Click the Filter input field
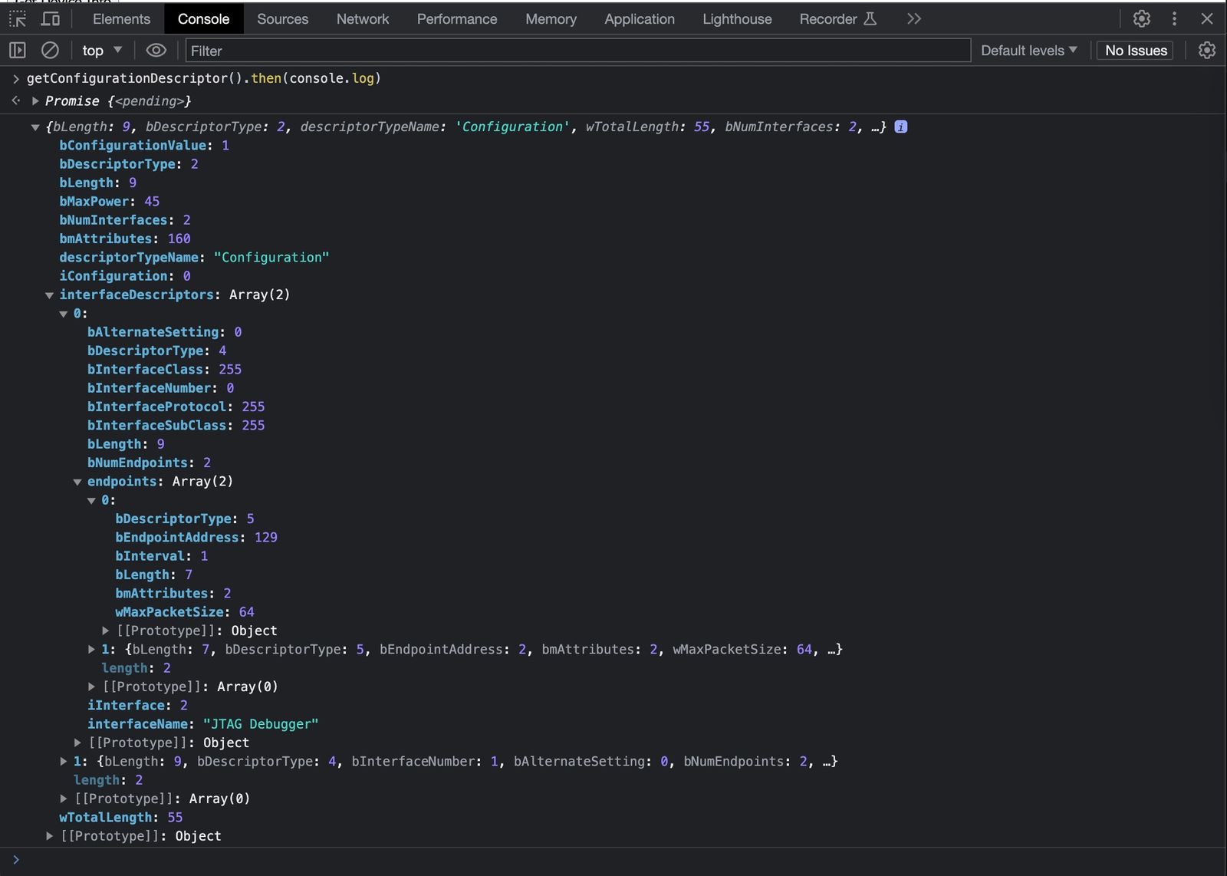 [577, 51]
